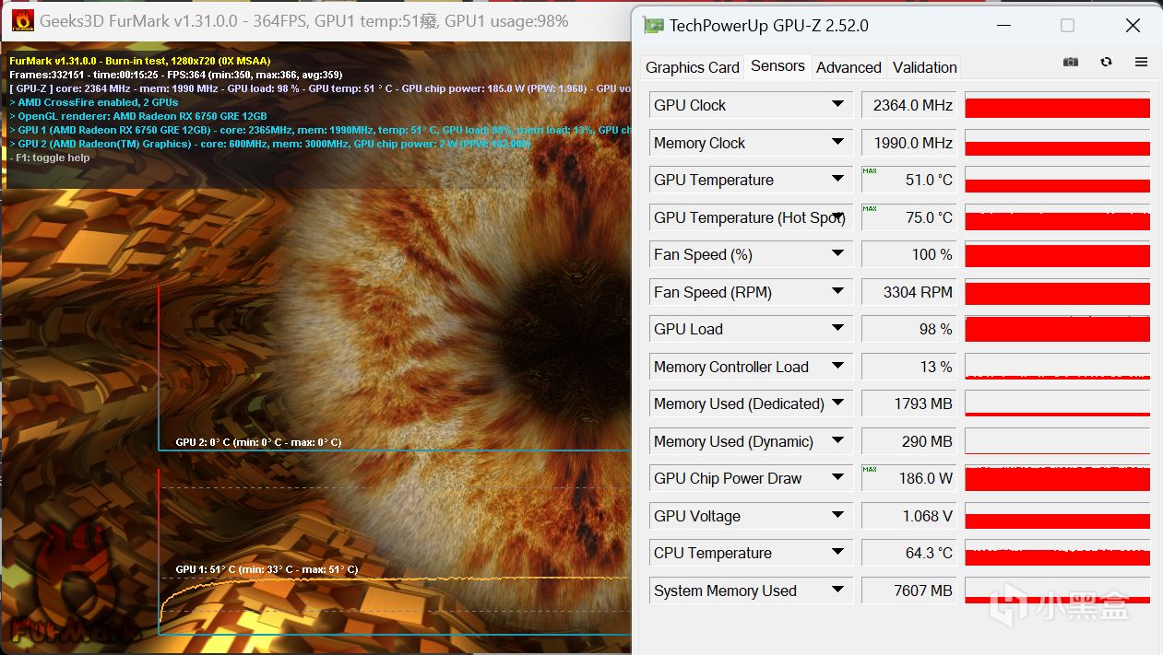This screenshot has width=1163, height=655.
Task: Close the GPU-Z window
Action: click(x=1133, y=25)
